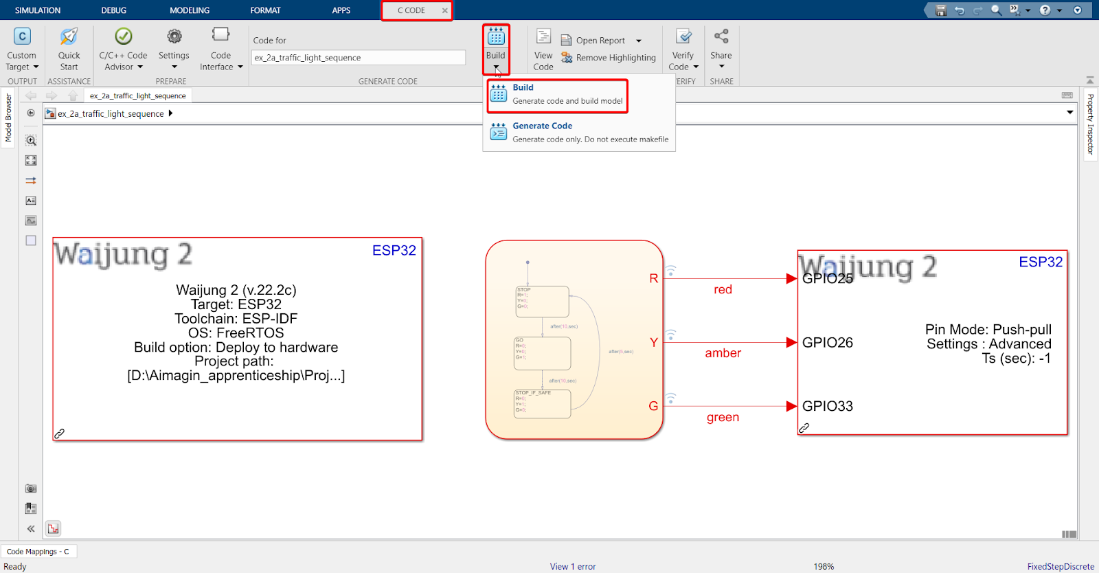Switch to the DEBUG tab
The height and width of the screenshot is (573, 1099).
114,10
